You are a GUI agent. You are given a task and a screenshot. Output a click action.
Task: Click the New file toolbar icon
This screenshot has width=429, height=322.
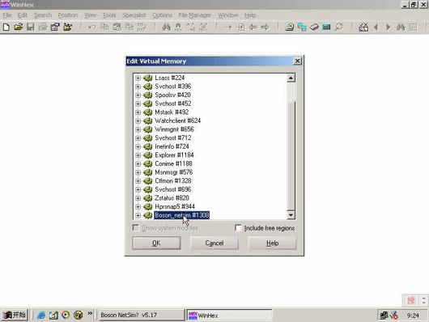coord(6,27)
